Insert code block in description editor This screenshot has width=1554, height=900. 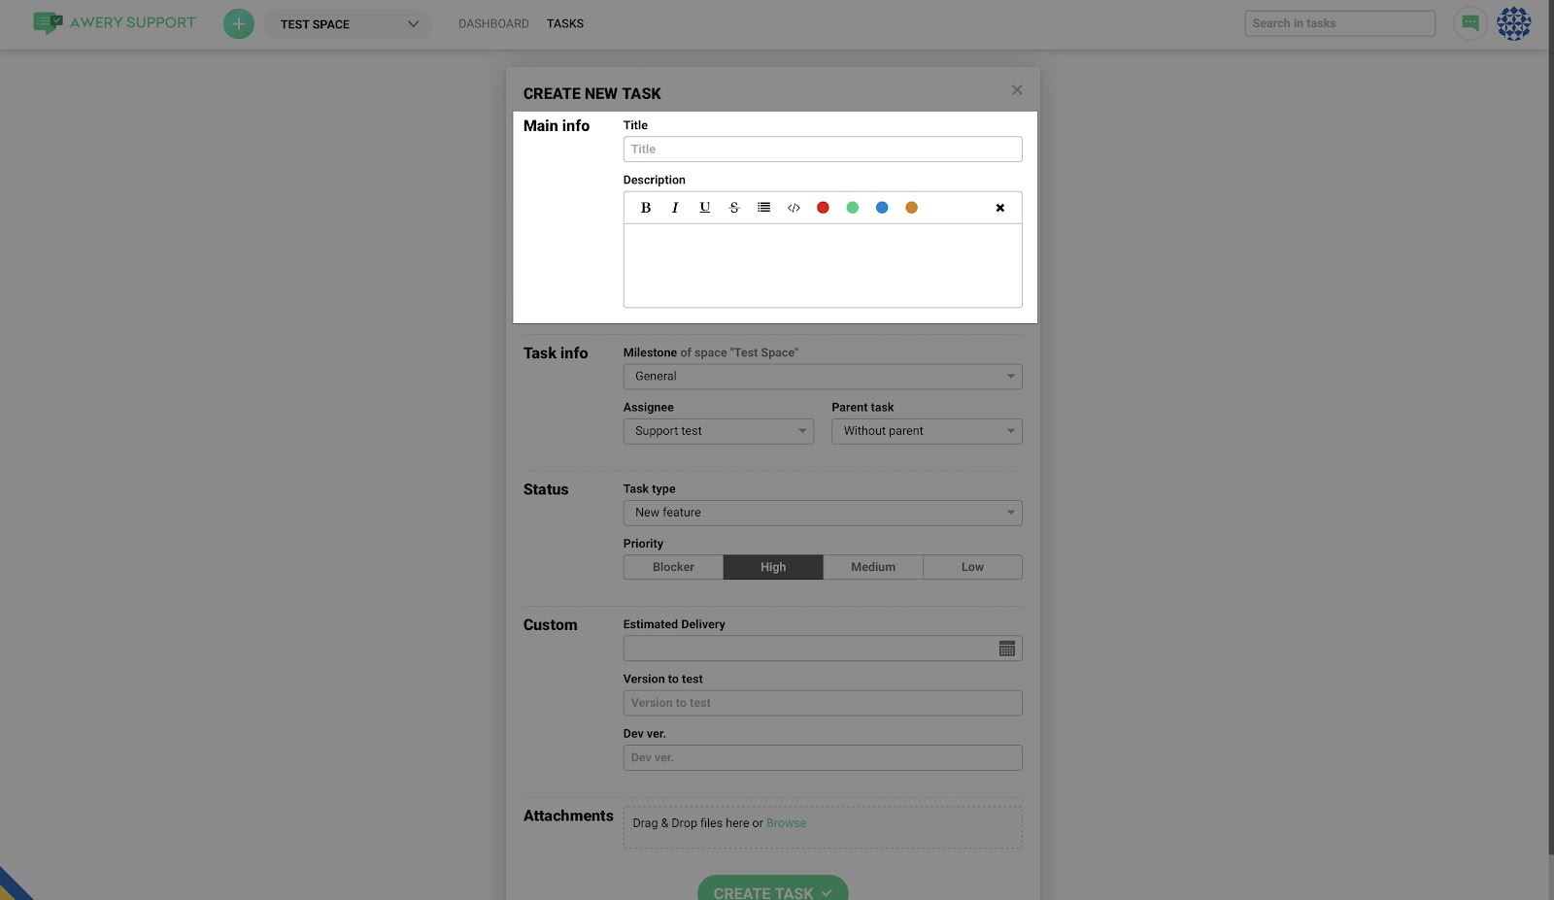[x=794, y=208]
